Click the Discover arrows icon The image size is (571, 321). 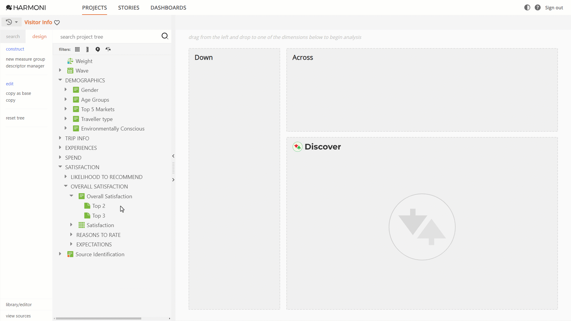click(297, 147)
